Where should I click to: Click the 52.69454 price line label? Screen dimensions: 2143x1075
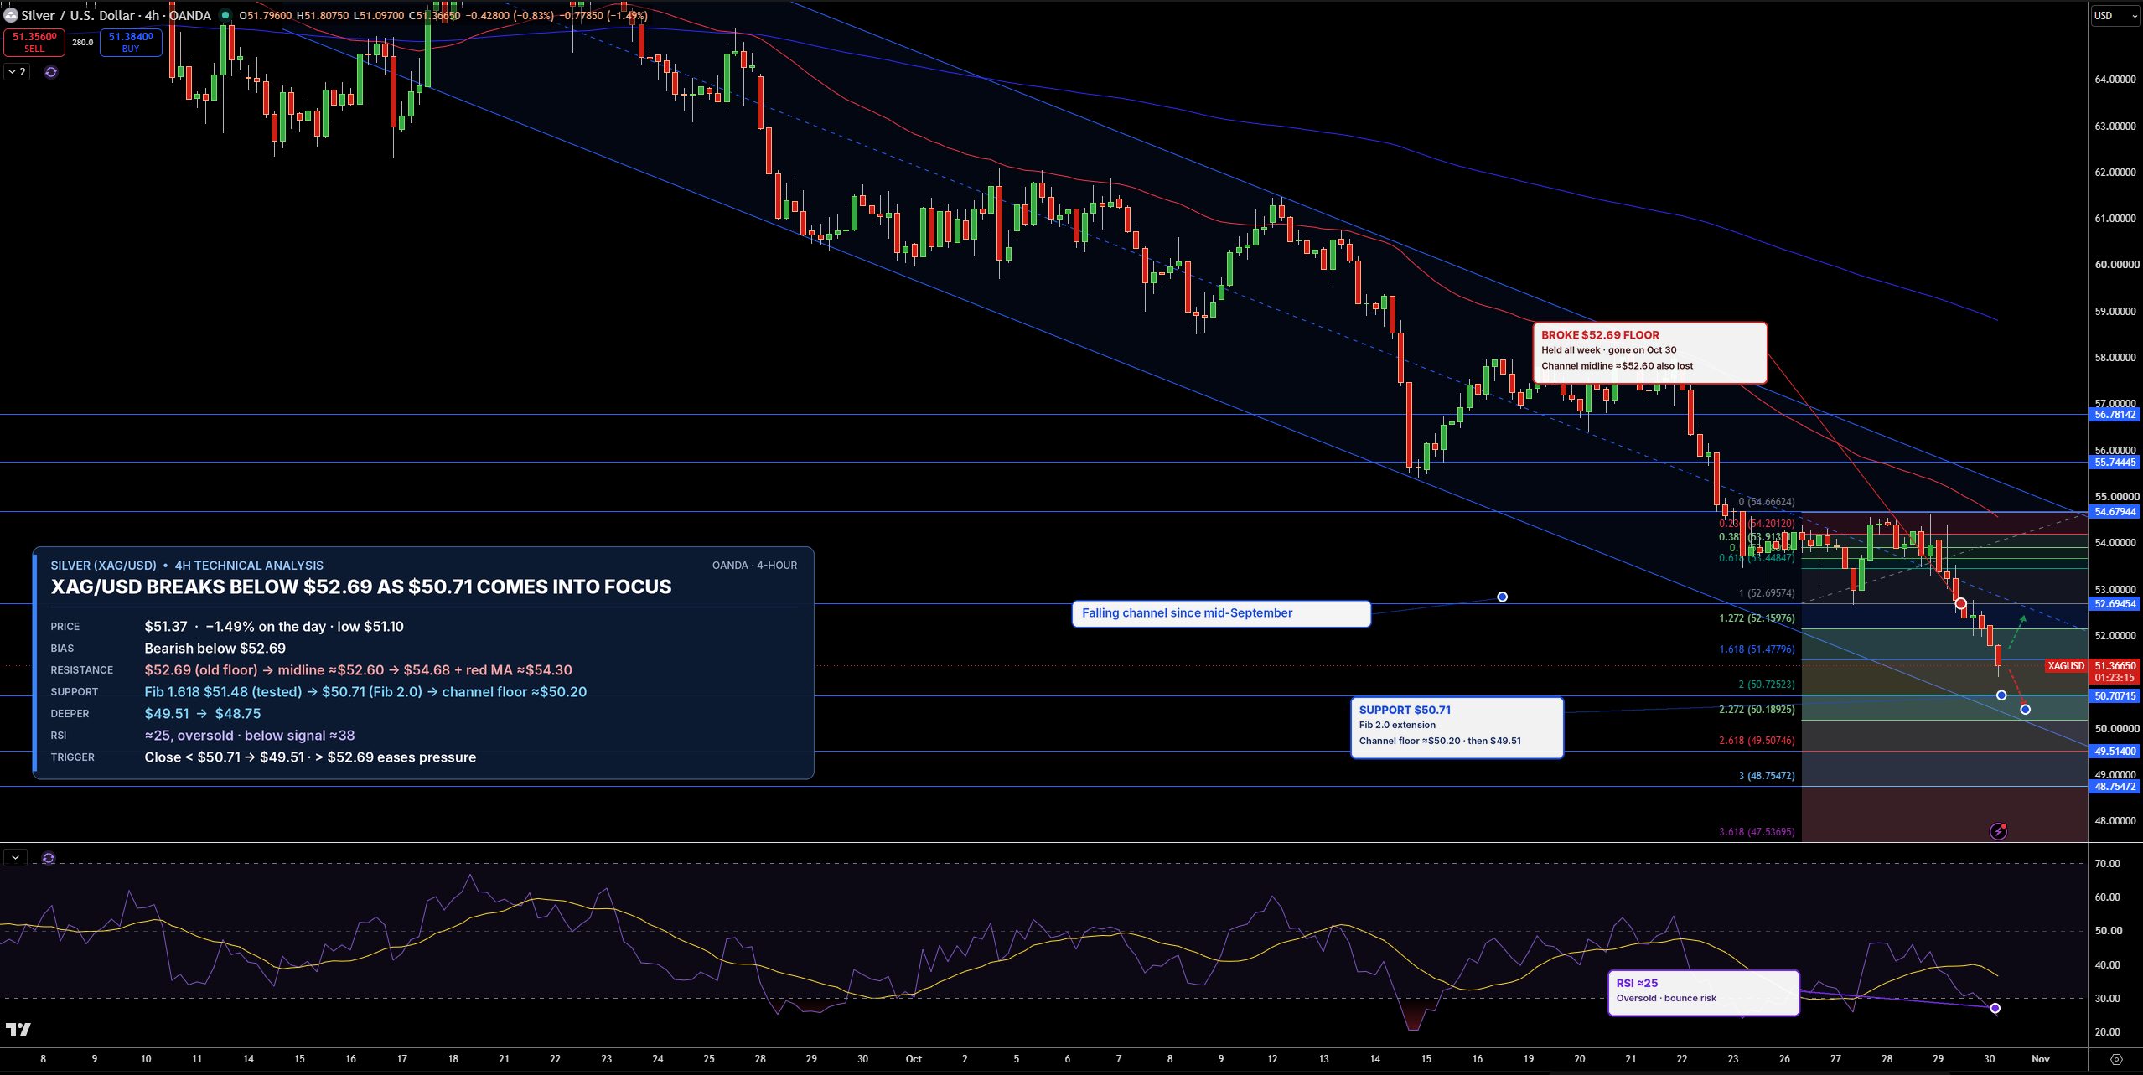(x=2115, y=604)
